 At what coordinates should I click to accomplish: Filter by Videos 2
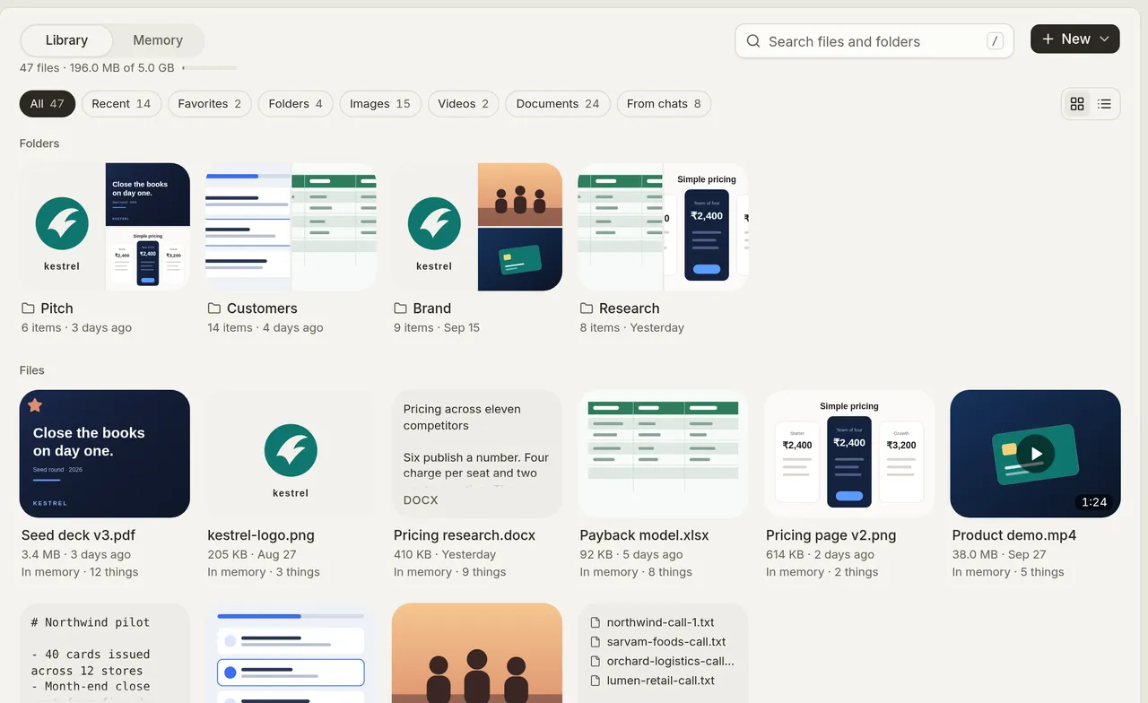pos(464,104)
